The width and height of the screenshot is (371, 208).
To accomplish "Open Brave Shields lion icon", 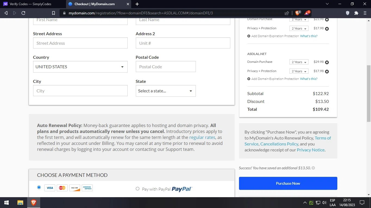I will point(298,13).
